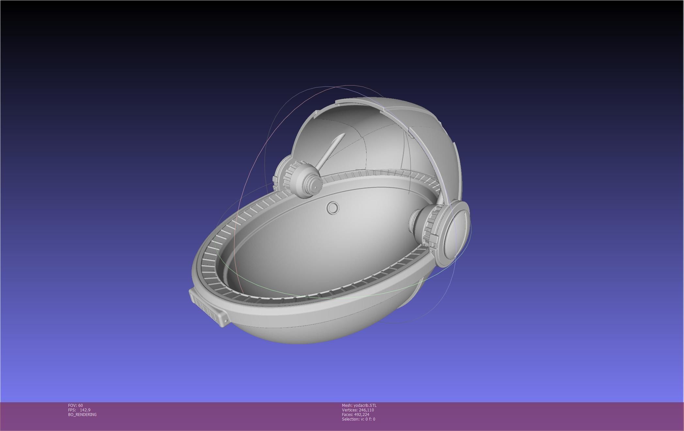Click the Vertices count text

(358, 410)
